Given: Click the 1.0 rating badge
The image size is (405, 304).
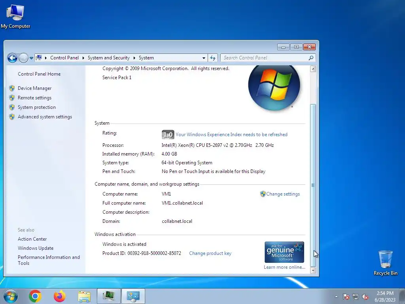Looking at the screenshot, I should (168, 135).
